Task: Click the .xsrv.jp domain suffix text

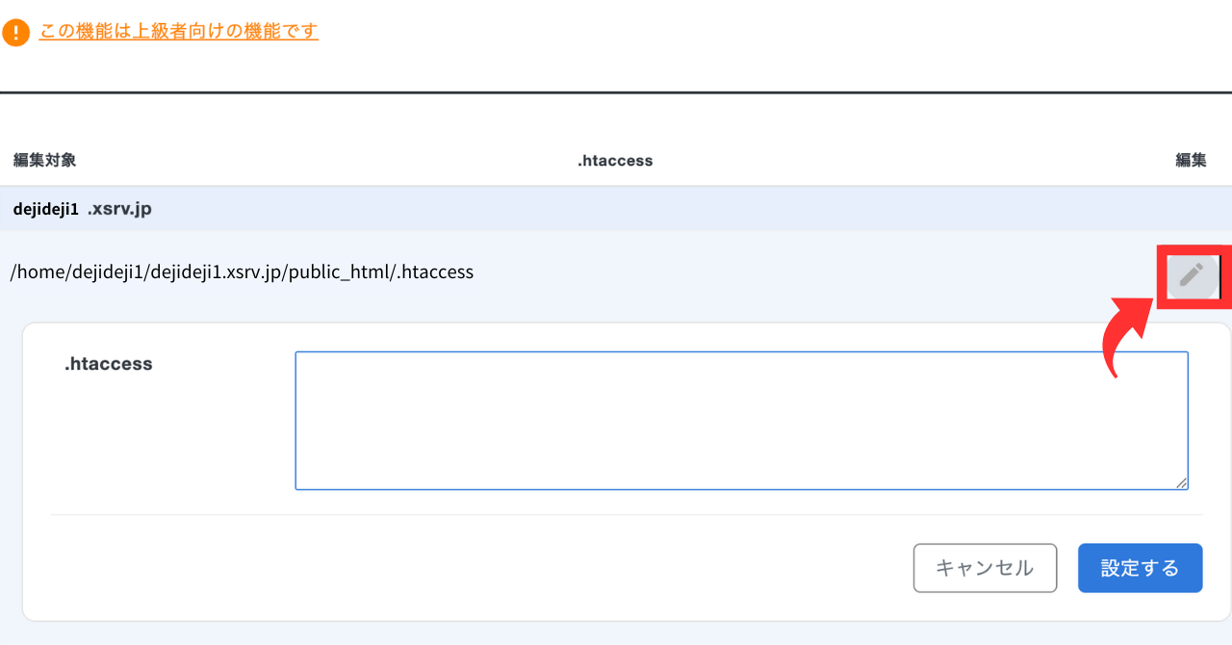Action: tap(119, 209)
